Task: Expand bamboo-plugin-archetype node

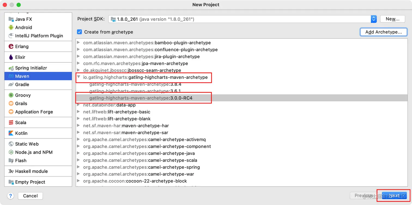Action: 78,43
